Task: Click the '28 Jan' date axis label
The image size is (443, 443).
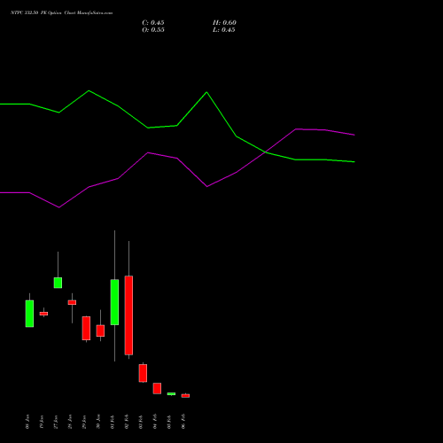Action: pyautogui.click(x=70, y=422)
